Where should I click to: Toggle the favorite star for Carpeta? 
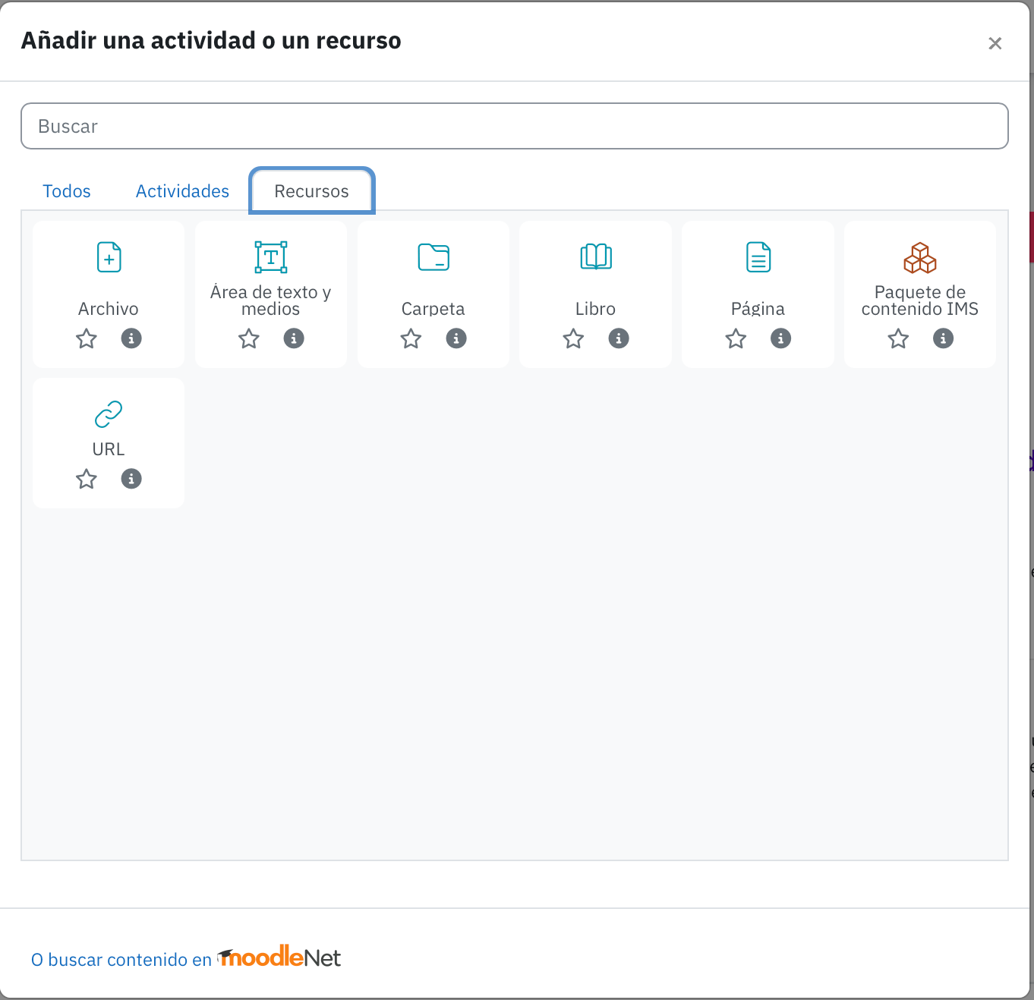(x=411, y=338)
